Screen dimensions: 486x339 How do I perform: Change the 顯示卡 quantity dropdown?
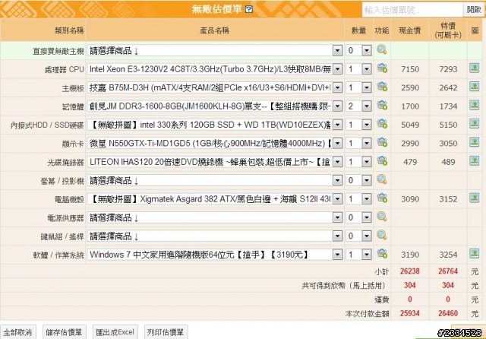358,144
